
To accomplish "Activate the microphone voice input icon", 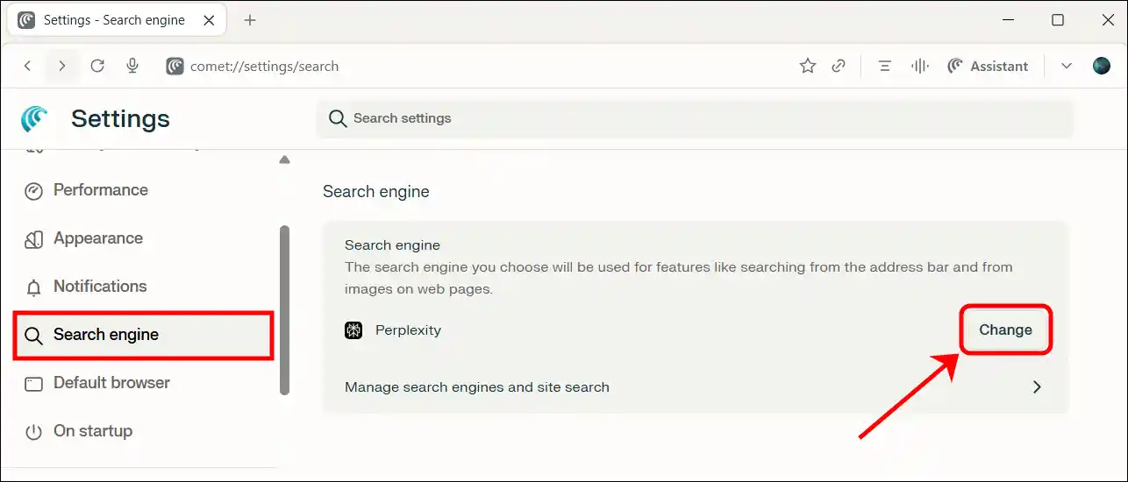I will 132,67.
